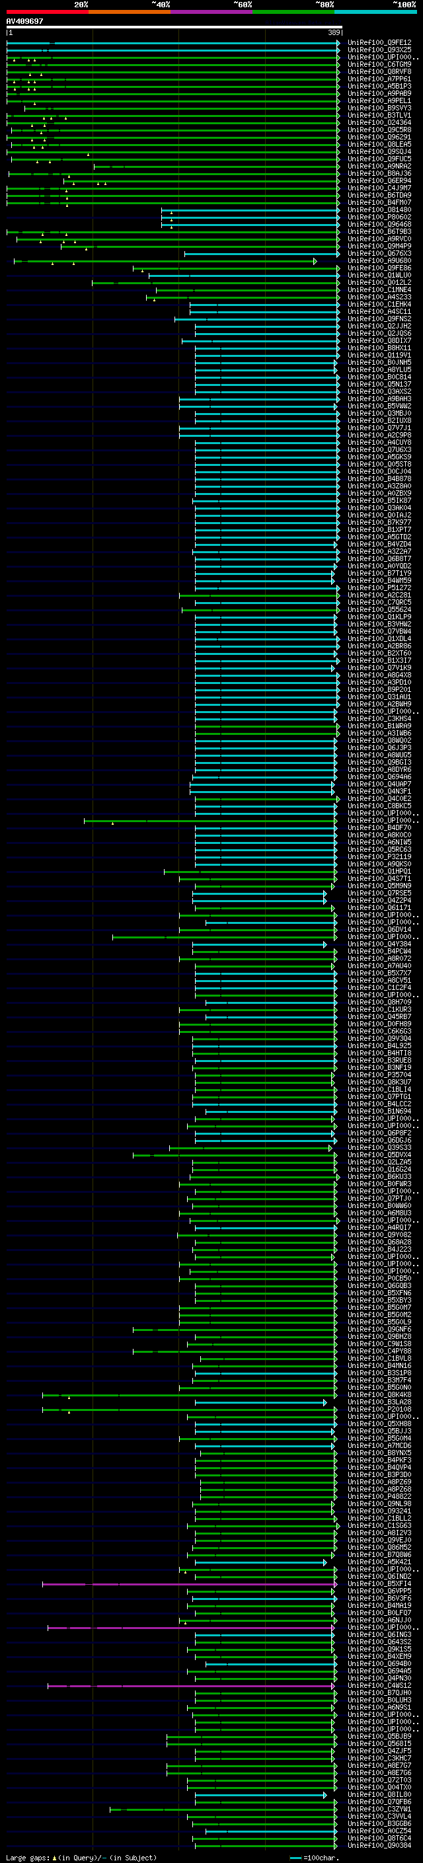423x1863 pixels.
Task: Open hit UniRef100_A0CZ54 label
Action: (x=379, y=1831)
